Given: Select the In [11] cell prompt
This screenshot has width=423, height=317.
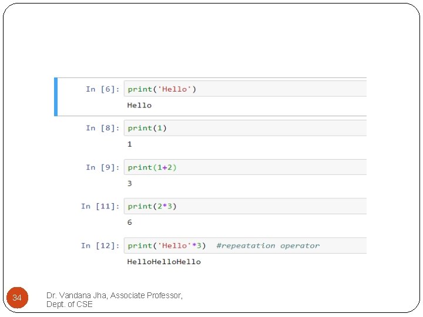Looking at the screenshot, I should click(100, 207).
